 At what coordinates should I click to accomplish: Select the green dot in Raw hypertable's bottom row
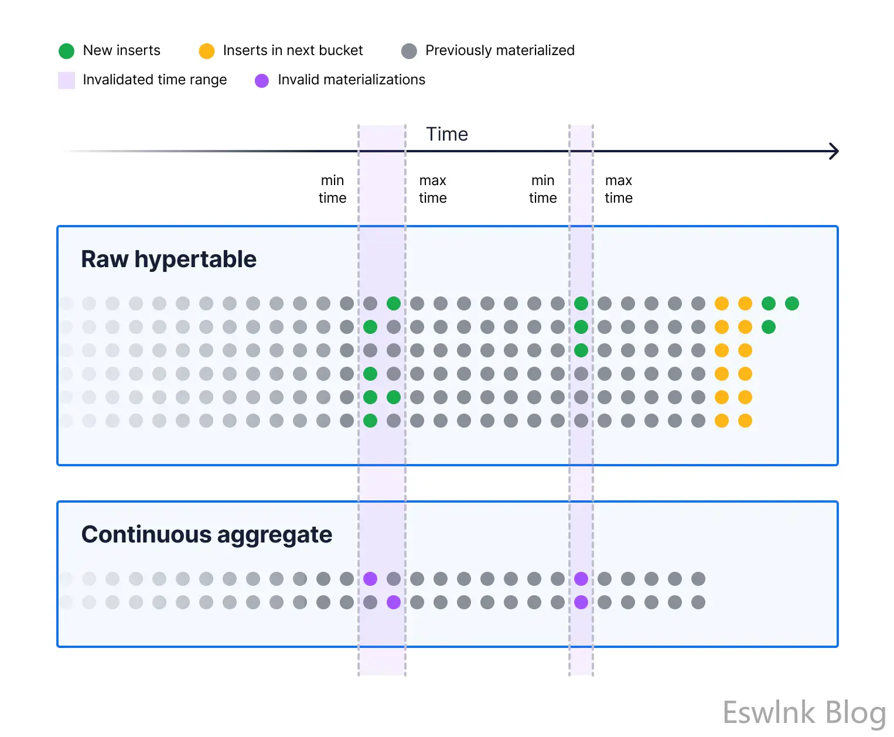(370, 421)
